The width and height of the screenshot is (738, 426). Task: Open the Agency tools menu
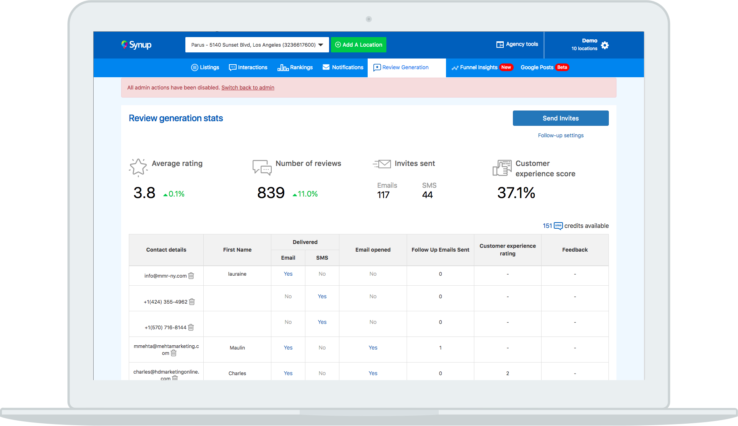tap(517, 44)
